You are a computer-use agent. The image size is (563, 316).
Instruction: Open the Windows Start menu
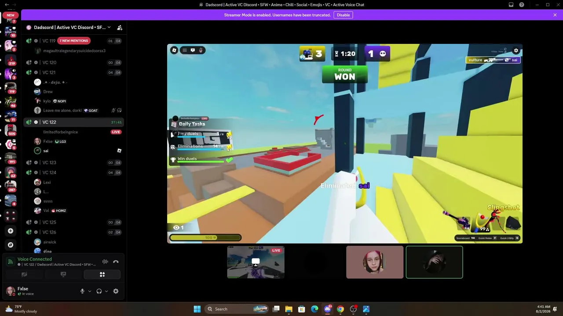197,309
